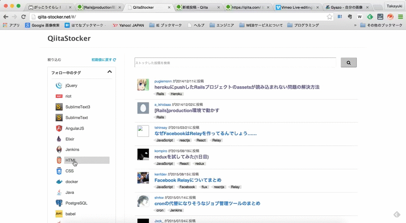Click the jQuery tag icon
The width and height of the screenshot is (406, 223).
click(x=59, y=85)
